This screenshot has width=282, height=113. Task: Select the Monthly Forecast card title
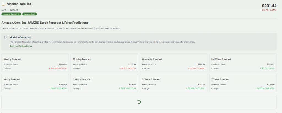click(82, 59)
